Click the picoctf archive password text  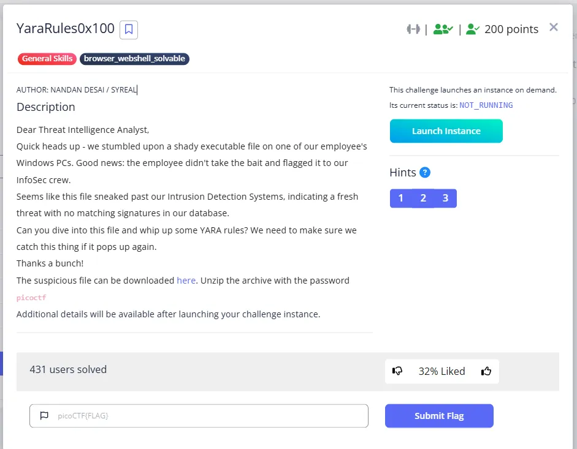(x=31, y=298)
